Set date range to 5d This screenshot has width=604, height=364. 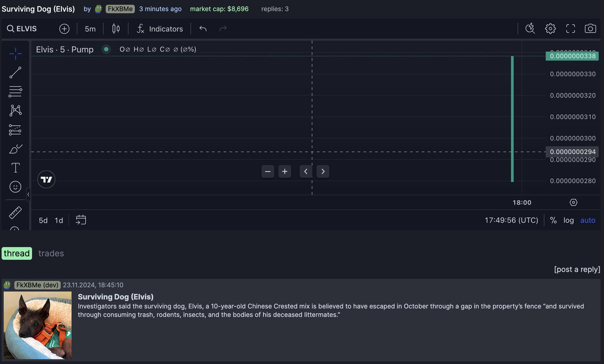pyautogui.click(x=43, y=220)
